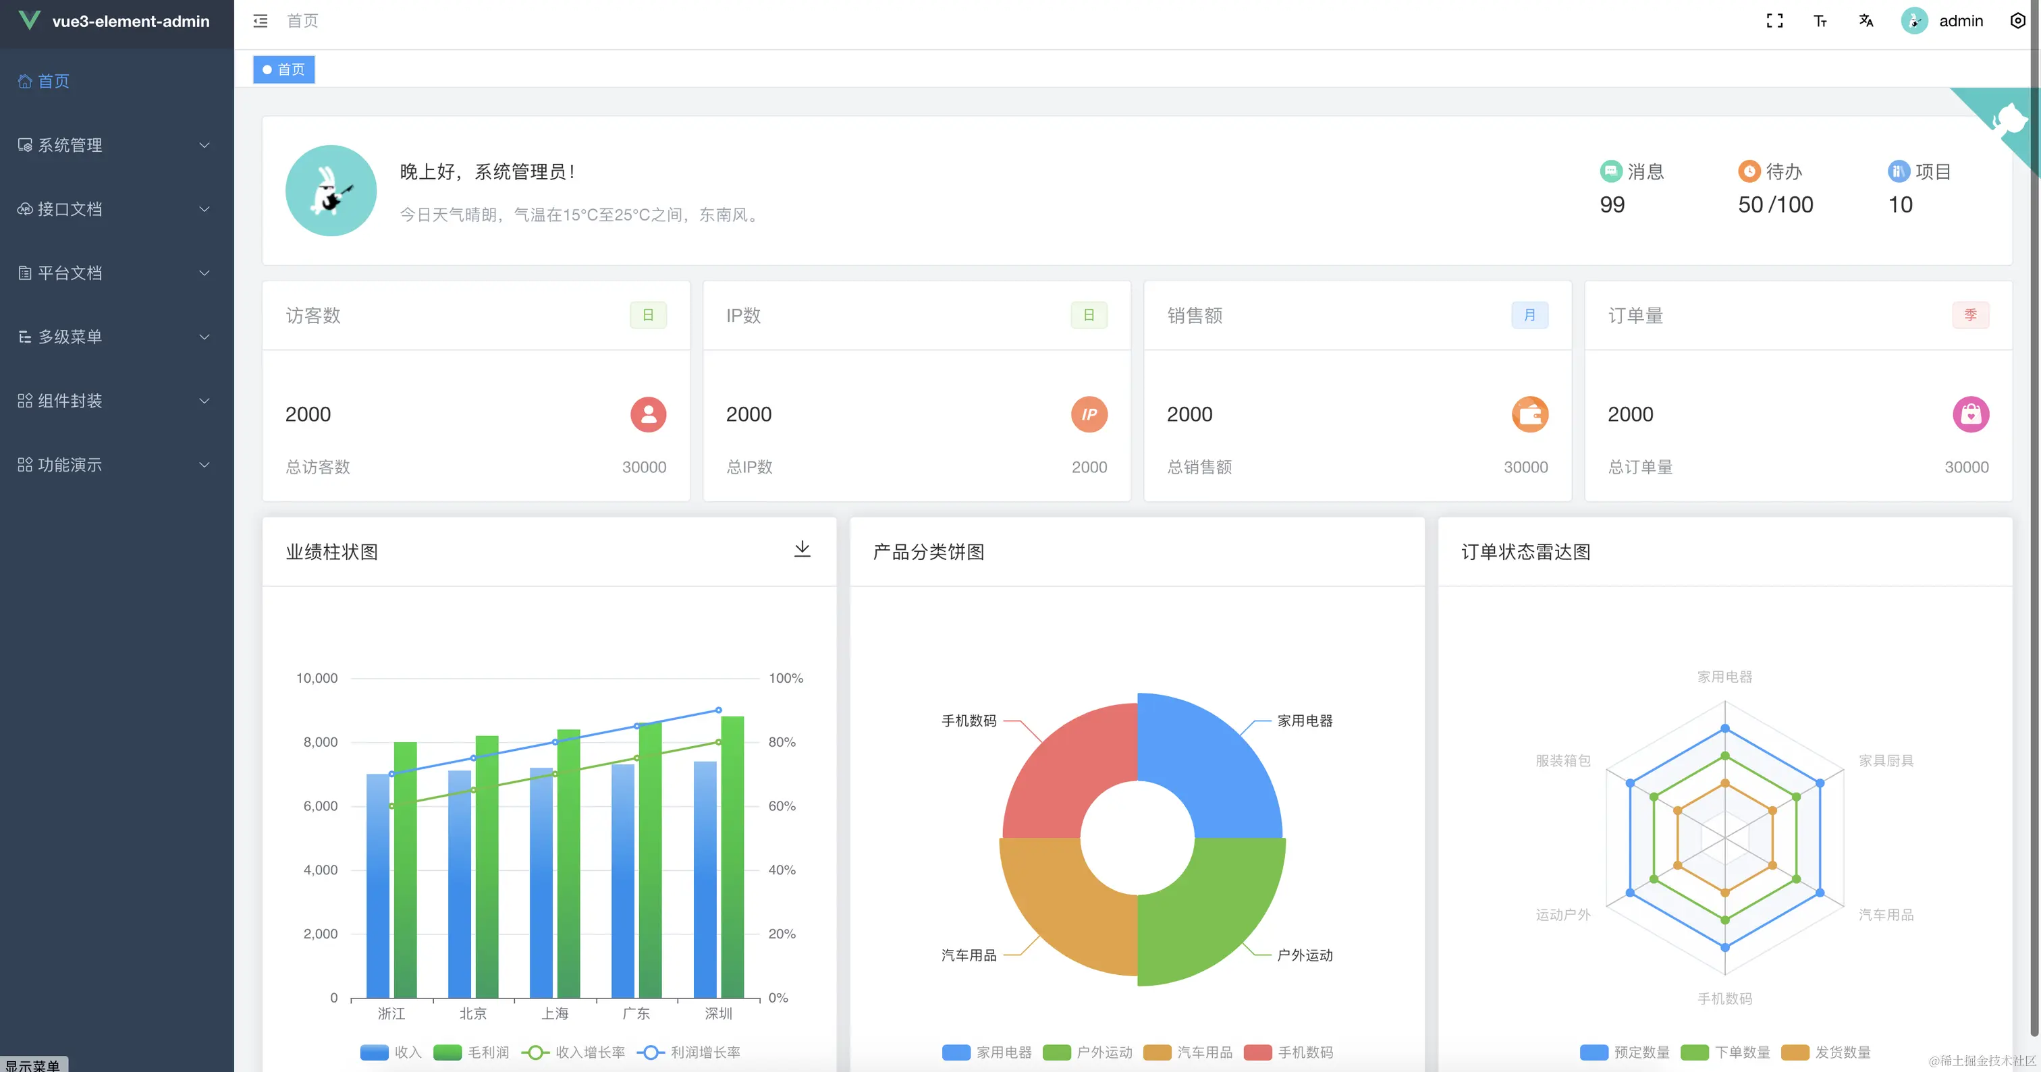Image resolution: width=2041 pixels, height=1072 pixels.
Task: Click the 显示菜单 button at bottom left
Action: tap(33, 1065)
